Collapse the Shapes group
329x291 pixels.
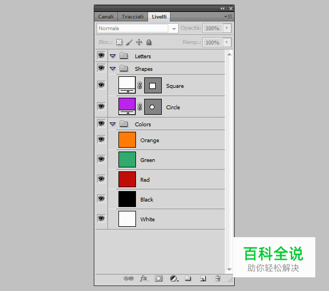click(112, 69)
